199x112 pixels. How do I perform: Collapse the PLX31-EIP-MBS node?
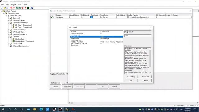pyautogui.click(x=6, y=16)
